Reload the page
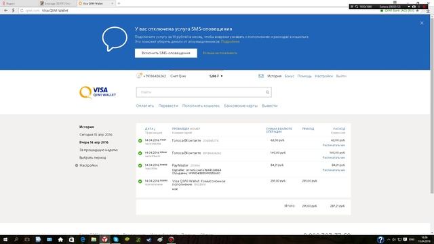Image resolution: width=434 pixels, height=244 pixels. pos(22,11)
